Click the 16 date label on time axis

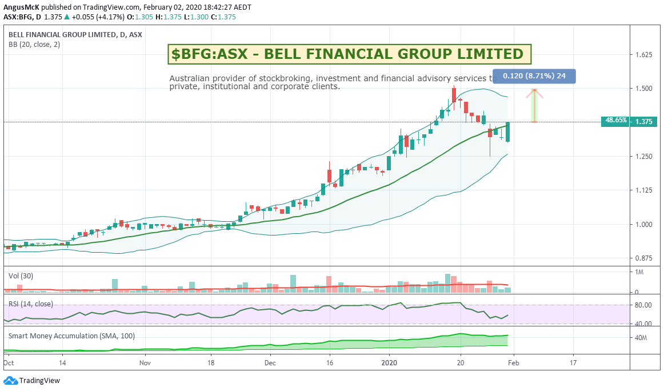pos(330,363)
